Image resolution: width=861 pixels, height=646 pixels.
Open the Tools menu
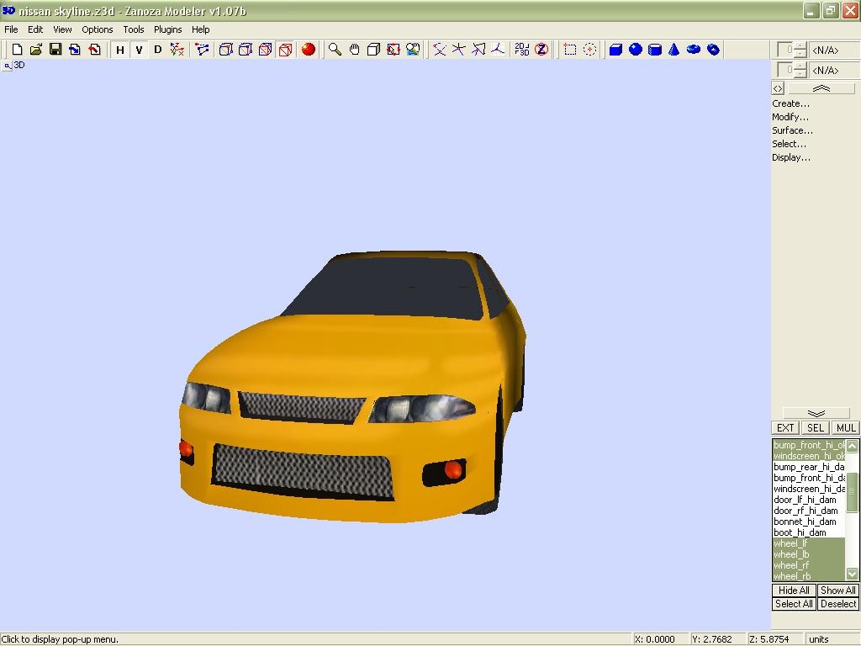134,29
